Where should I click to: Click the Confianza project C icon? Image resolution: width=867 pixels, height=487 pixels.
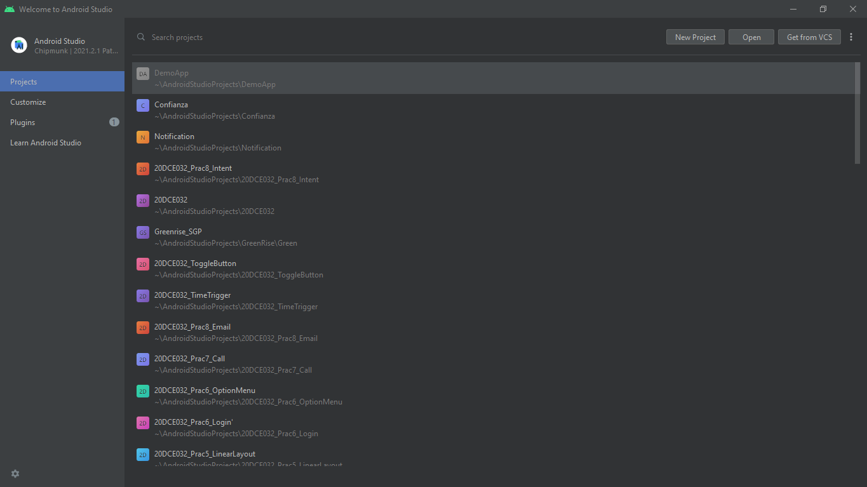click(x=143, y=105)
